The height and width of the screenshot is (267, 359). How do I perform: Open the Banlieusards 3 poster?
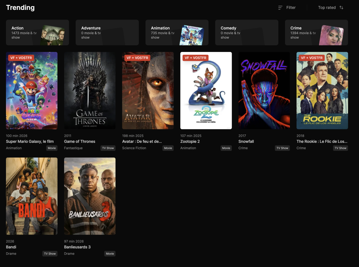pyautogui.click(x=90, y=196)
